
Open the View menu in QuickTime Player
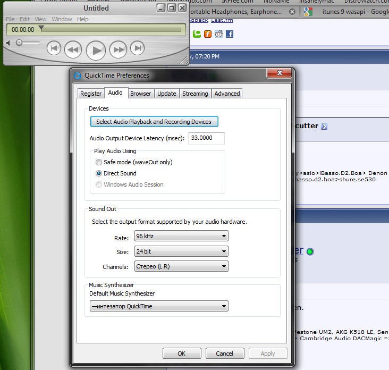point(40,19)
